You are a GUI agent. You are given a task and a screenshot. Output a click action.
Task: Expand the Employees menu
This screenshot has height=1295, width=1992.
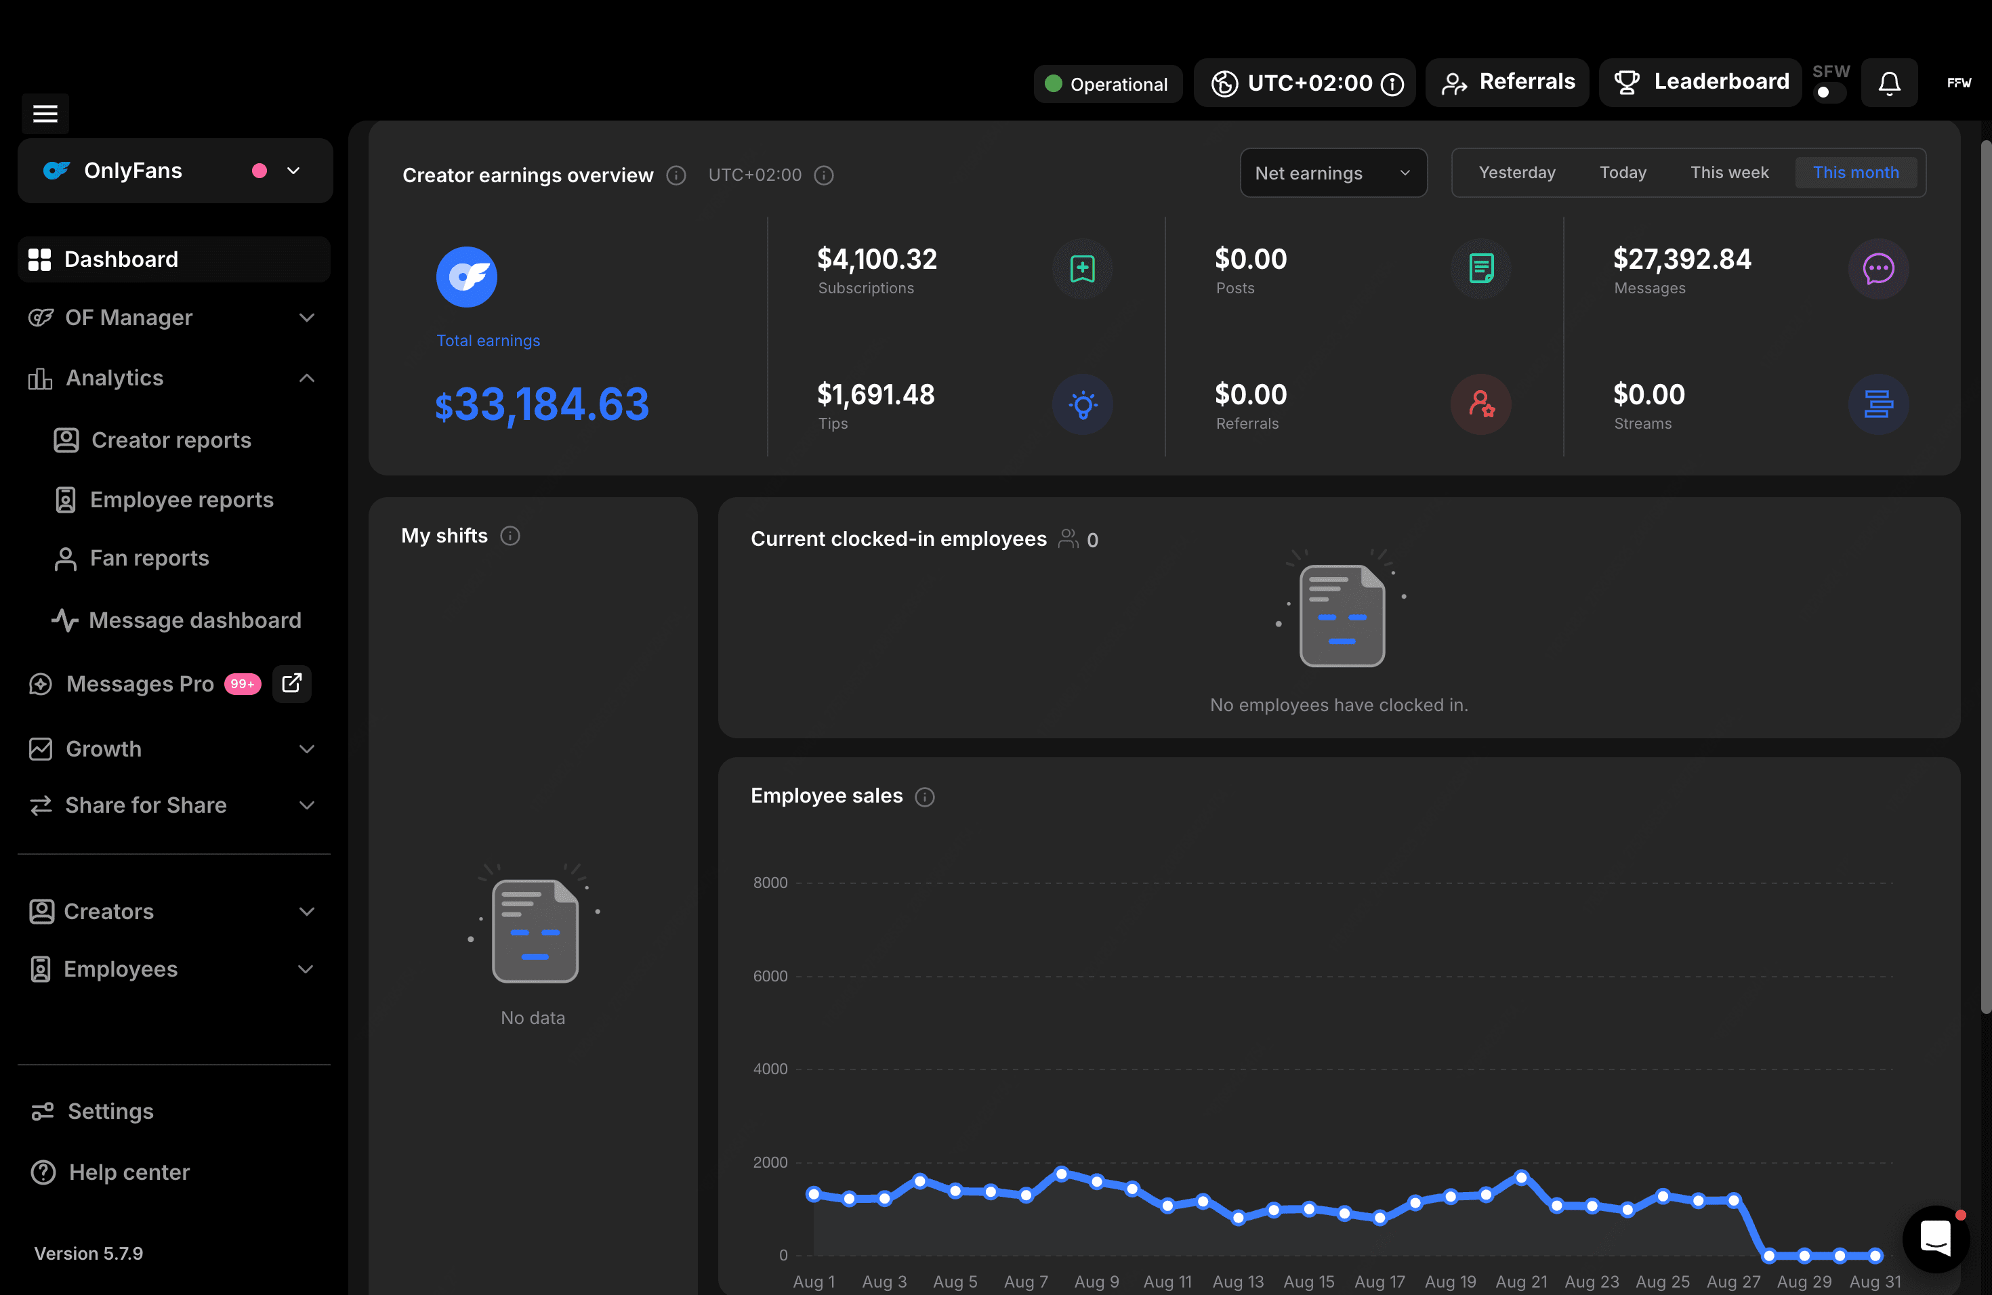174,969
